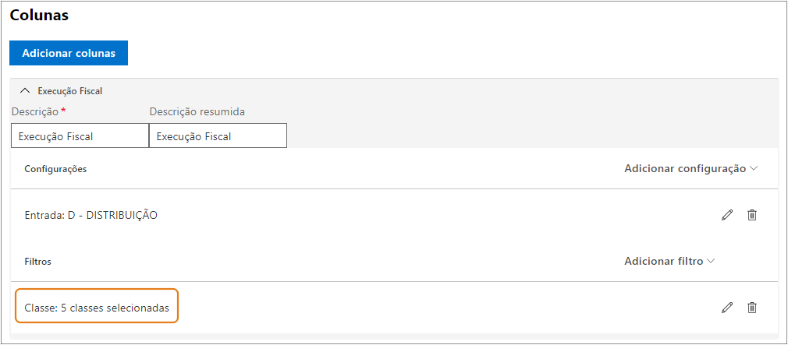Viewport: 788px width, 345px height.
Task: Open the Adicionar configuração dropdown
Action: [x=690, y=168]
